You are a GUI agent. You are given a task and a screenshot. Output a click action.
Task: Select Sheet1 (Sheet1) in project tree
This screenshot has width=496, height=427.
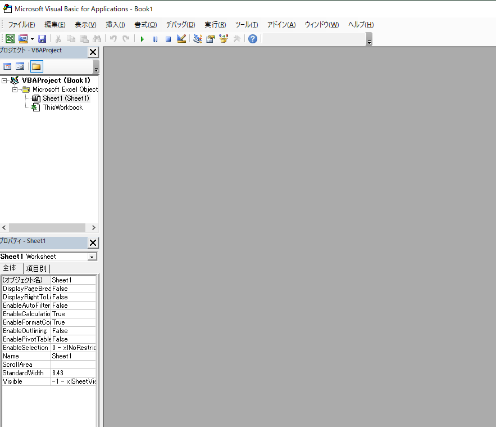tap(66, 98)
